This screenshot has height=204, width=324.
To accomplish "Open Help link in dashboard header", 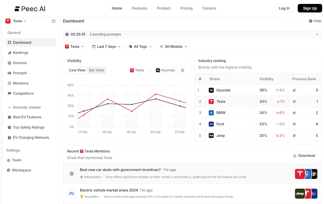I will pyautogui.click(x=315, y=21).
